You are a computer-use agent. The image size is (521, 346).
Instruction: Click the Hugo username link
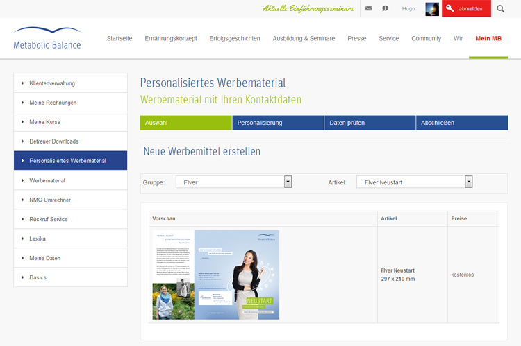(408, 9)
